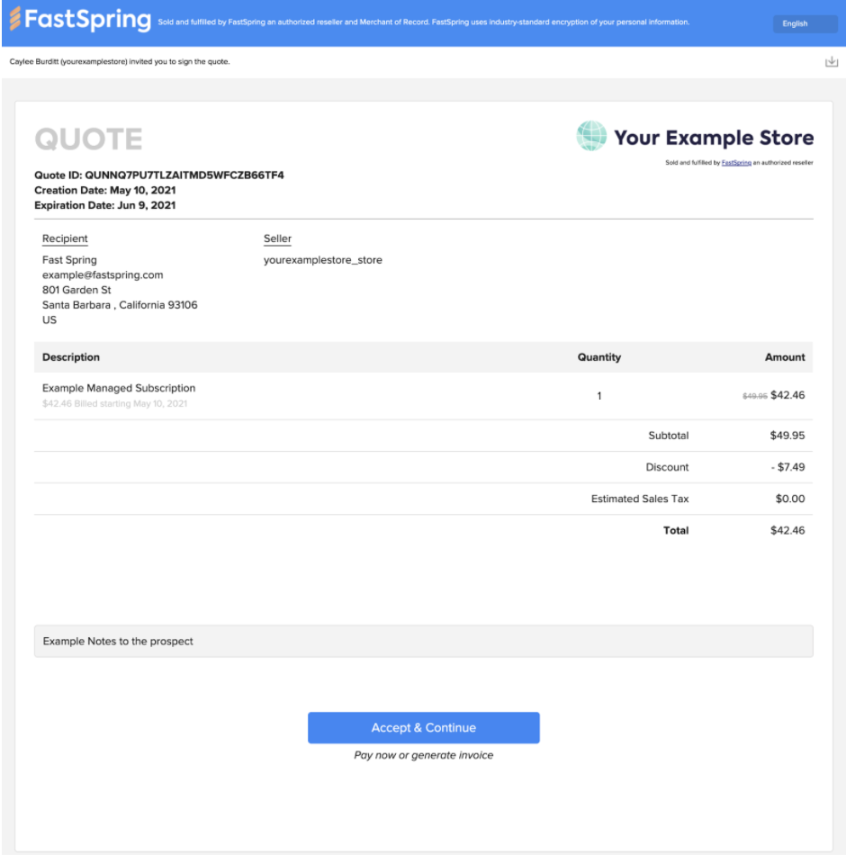Viewport: 846px width, 855px height.
Task: Click the Recipient heading
Action: (65, 238)
